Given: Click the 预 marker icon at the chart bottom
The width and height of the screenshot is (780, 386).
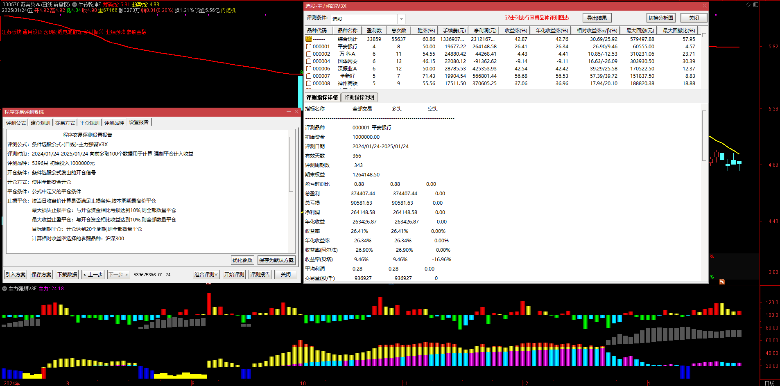Looking at the screenshot, I should tap(722, 282).
